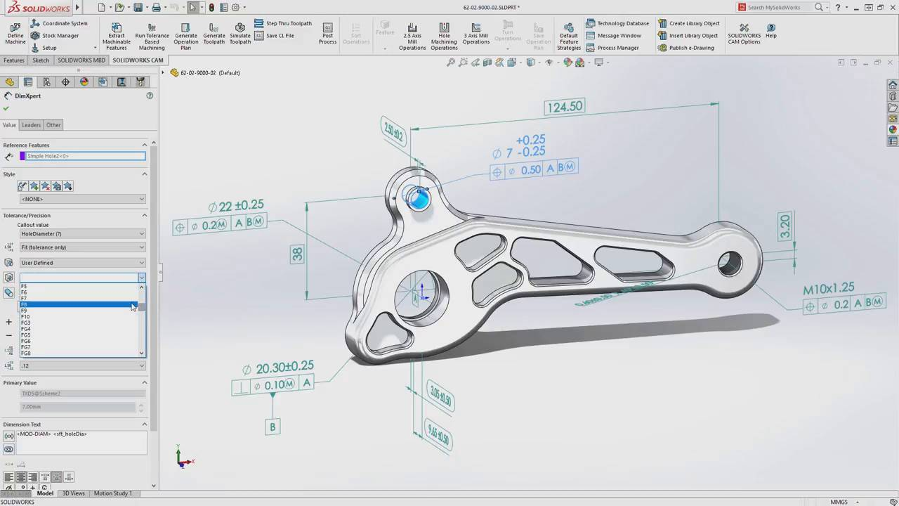Collapse the Tolerance/Precision section
The width and height of the screenshot is (899, 506).
point(145,215)
